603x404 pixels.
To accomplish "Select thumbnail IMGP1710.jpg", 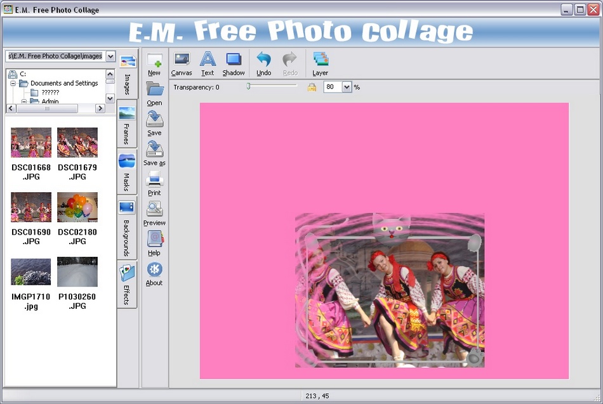I will 31,272.
